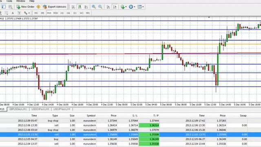
Task: Sort by Swap column header
Action: (243, 116)
